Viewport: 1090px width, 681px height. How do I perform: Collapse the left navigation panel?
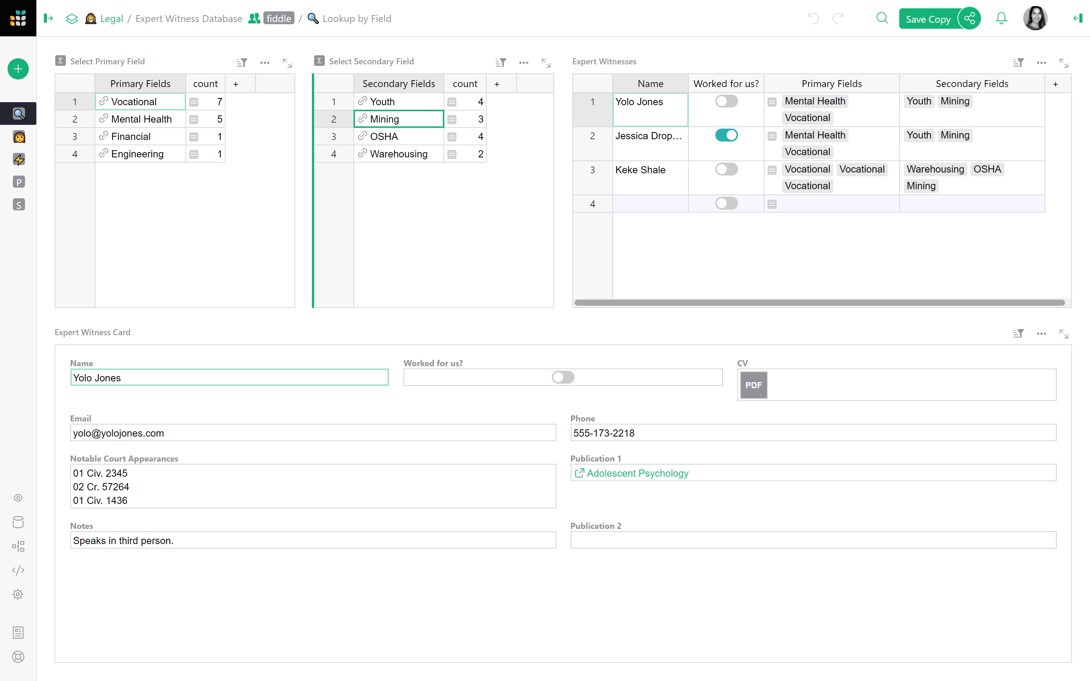pyautogui.click(x=48, y=19)
